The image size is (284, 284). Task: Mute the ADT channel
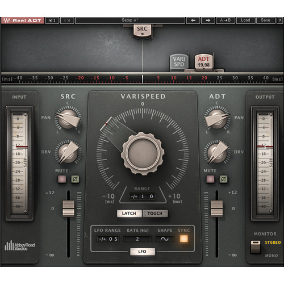(x=210, y=179)
